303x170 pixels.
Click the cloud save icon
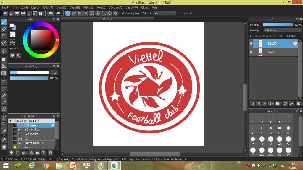(x=5, y=13)
